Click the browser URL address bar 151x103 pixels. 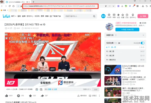click(x=60, y=6)
